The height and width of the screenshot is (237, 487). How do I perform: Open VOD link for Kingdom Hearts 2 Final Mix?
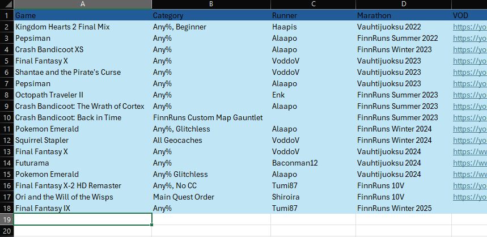pyautogui.click(x=469, y=27)
